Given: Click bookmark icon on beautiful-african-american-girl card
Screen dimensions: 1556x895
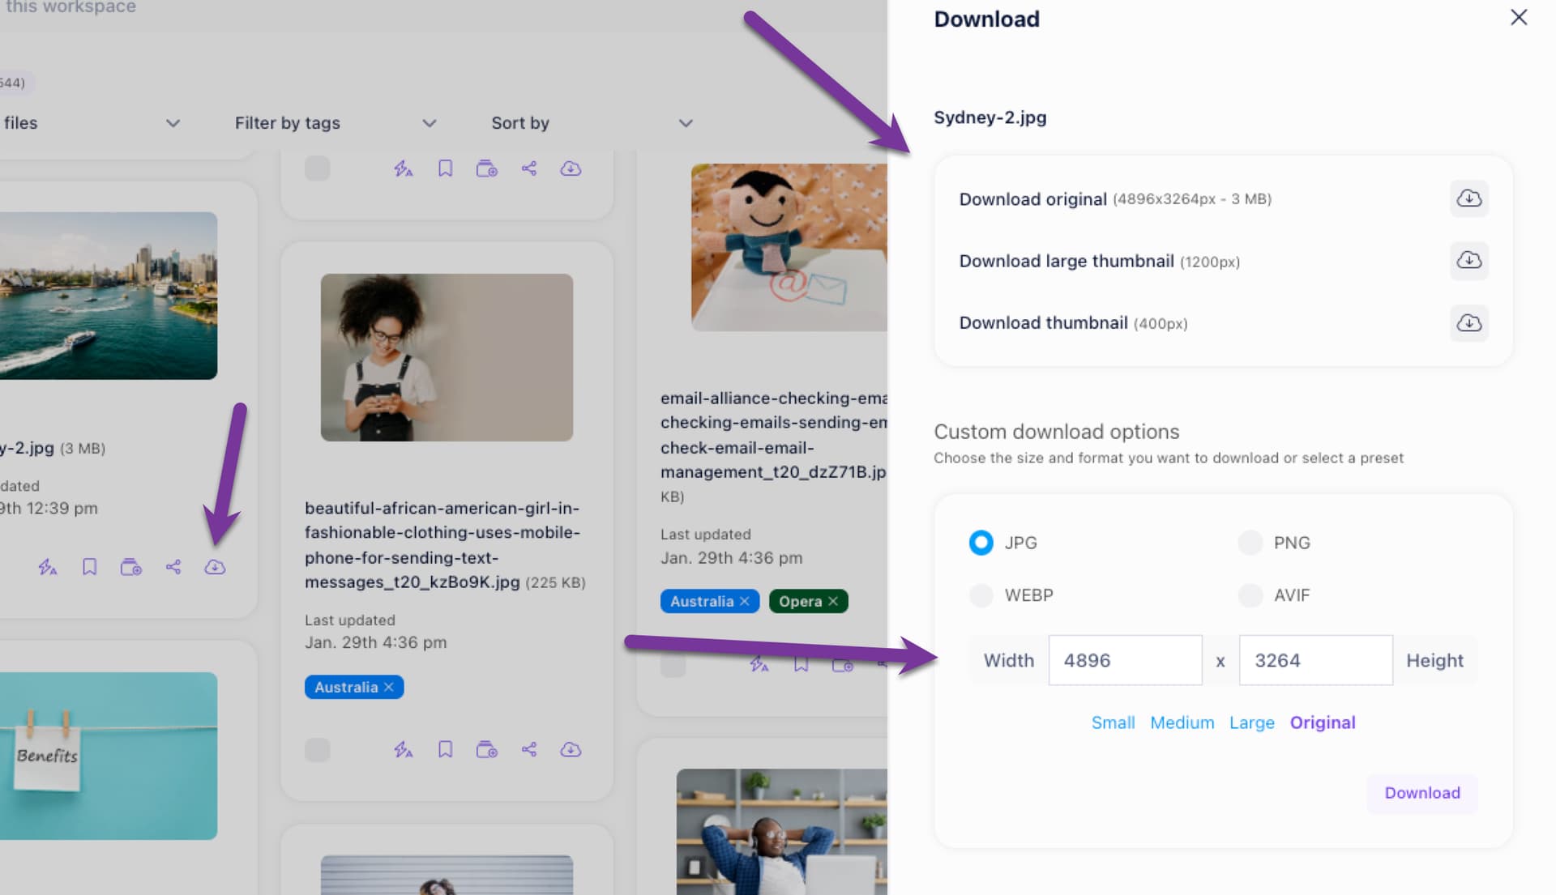Looking at the screenshot, I should click(445, 749).
